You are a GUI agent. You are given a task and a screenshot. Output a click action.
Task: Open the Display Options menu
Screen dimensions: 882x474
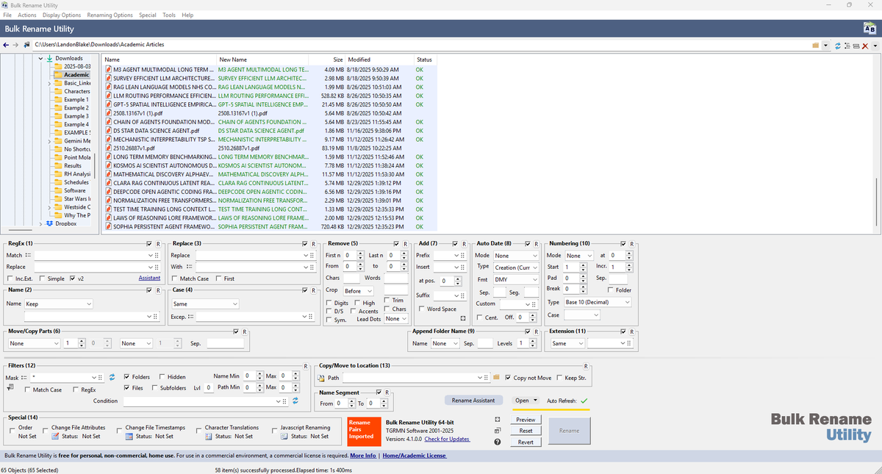coord(62,15)
